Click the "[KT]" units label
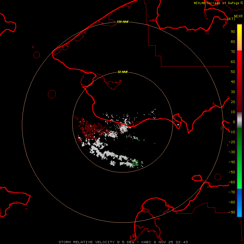The image size is (244, 244). click(232, 19)
